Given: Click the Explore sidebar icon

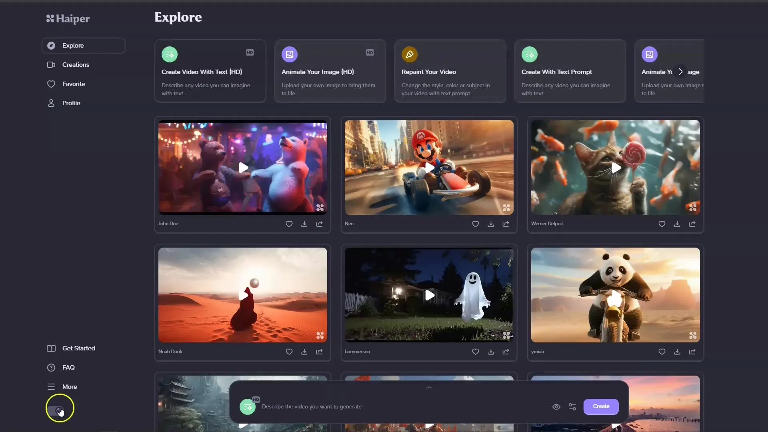Looking at the screenshot, I should coord(51,45).
